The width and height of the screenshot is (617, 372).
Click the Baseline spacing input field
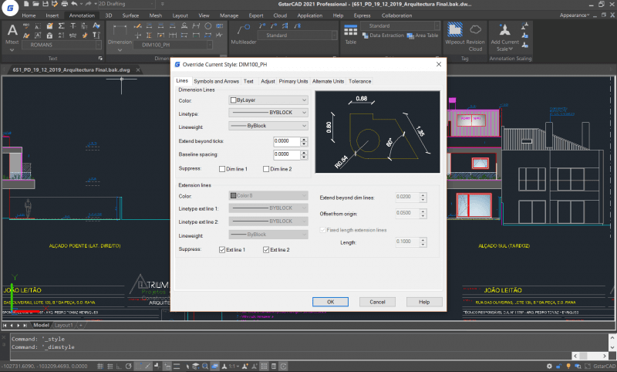point(286,154)
